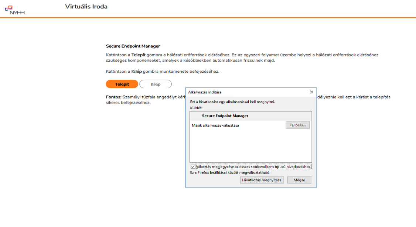Click the Firefox beállításai note text
The image size is (416, 227).
(x=230, y=172)
